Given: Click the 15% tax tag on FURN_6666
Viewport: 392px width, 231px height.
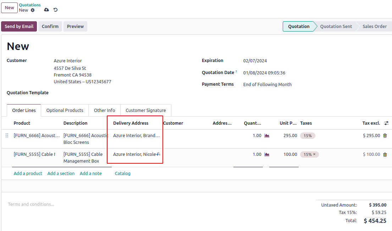Looking at the screenshot, I should click(x=308, y=136).
